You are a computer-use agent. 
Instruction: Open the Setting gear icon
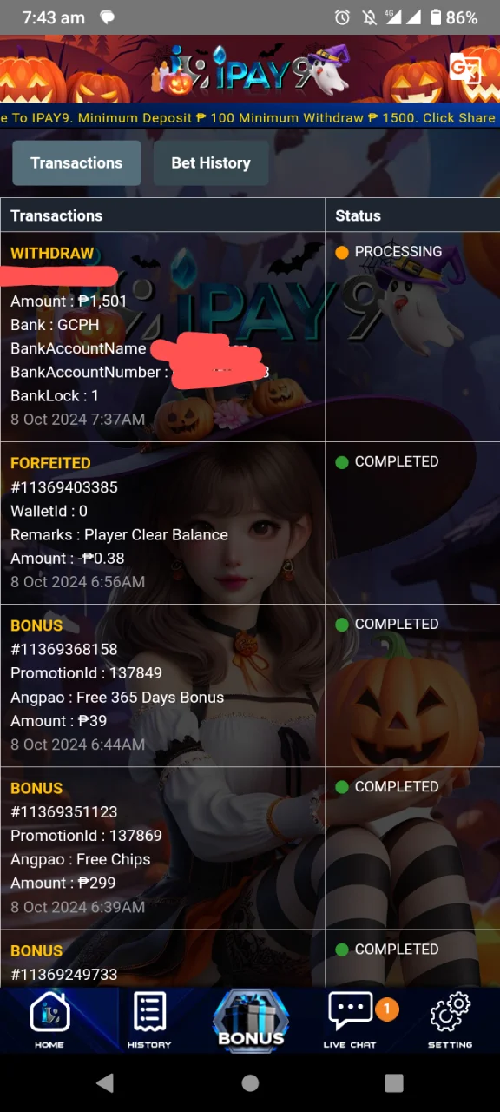point(450,1020)
